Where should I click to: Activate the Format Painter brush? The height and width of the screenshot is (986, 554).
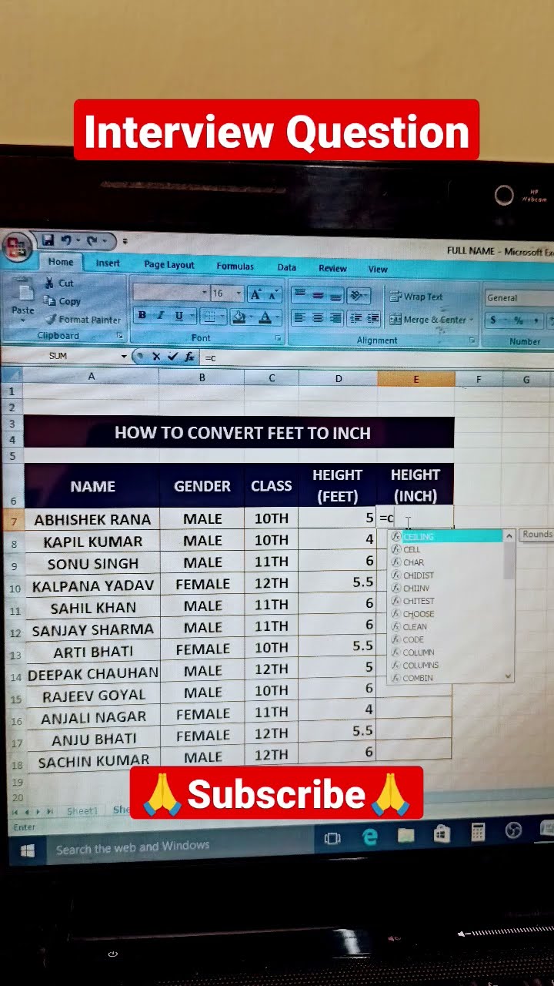coord(51,319)
